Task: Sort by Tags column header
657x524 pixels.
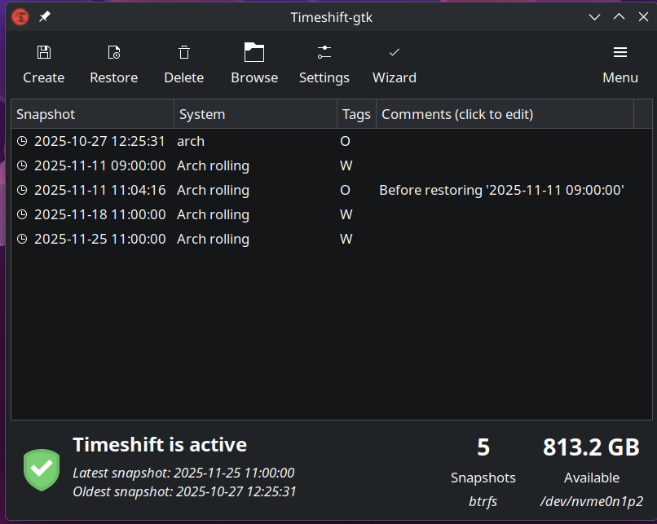Action: point(356,114)
